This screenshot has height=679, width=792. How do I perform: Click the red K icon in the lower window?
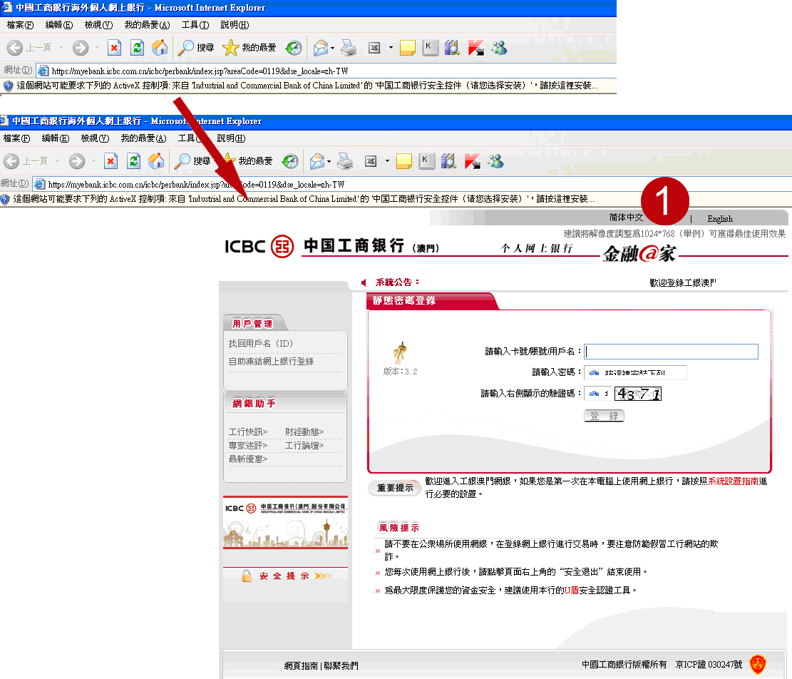[472, 161]
